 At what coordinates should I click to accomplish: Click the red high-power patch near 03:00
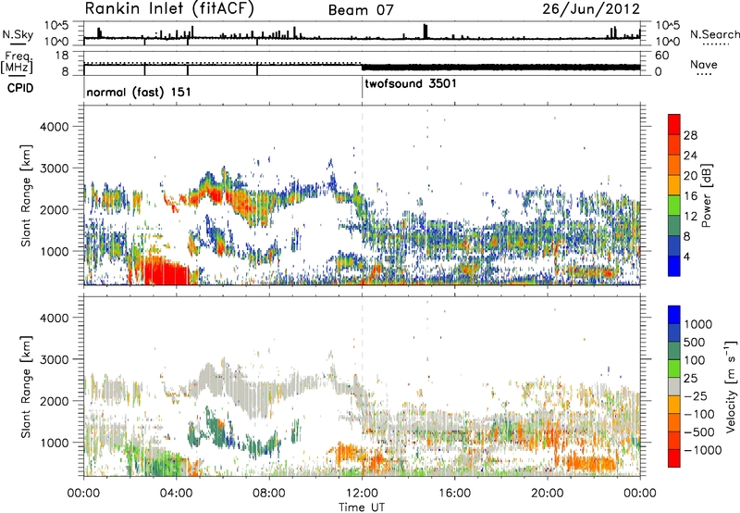[x=166, y=272]
